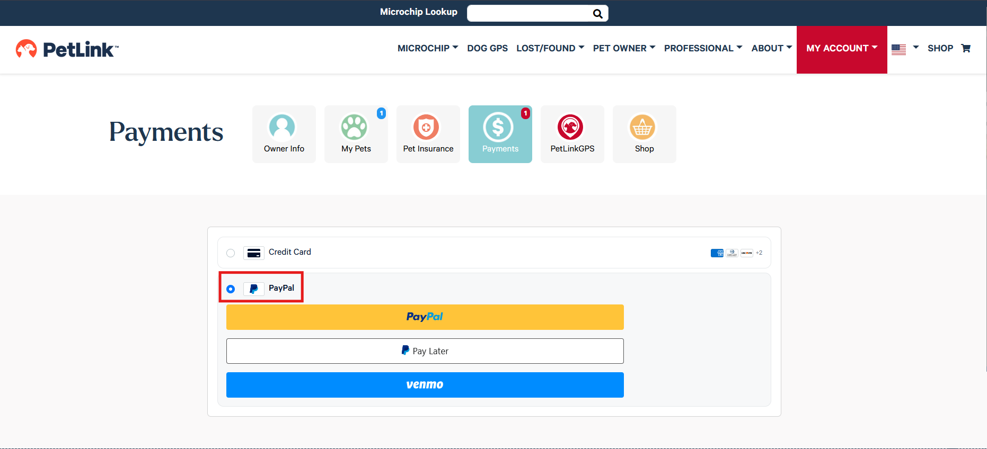Click the credit card icon
Screen dimensions: 987x449
click(x=254, y=253)
